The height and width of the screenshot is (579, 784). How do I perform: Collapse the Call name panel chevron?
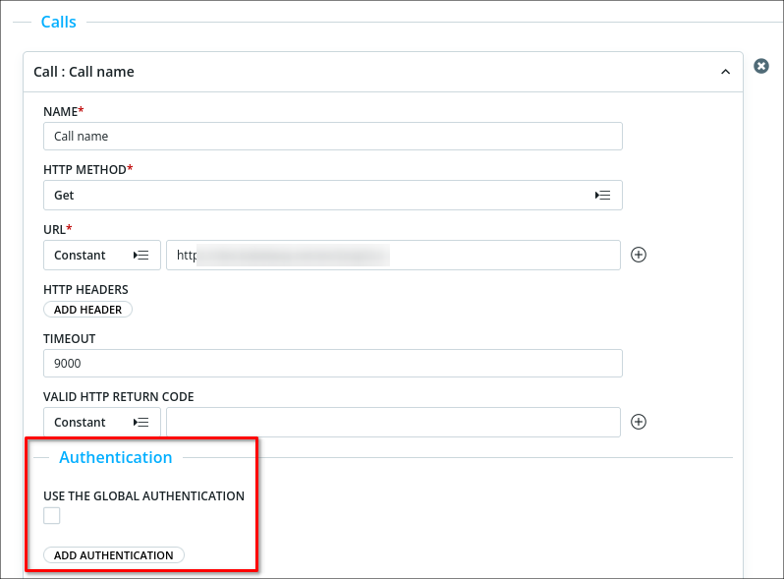(x=725, y=72)
